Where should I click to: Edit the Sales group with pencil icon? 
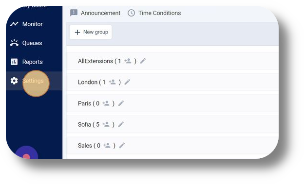coord(122,145)
